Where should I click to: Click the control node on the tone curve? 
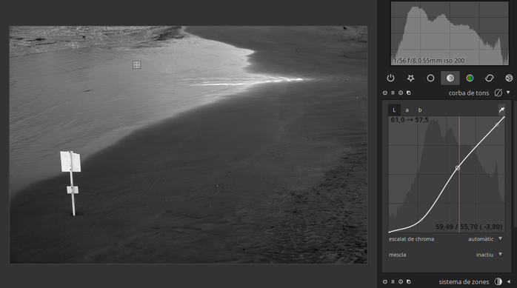point(458,168)
